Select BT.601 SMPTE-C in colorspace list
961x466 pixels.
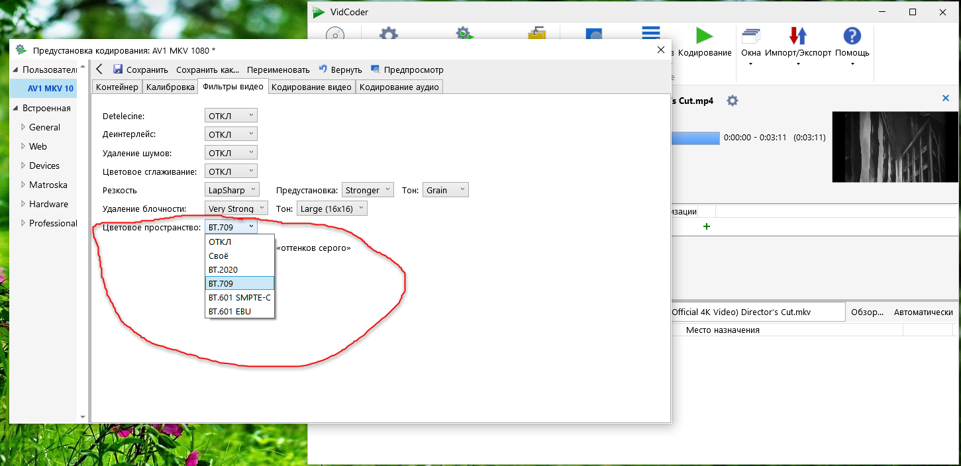(x=240, y=297)
